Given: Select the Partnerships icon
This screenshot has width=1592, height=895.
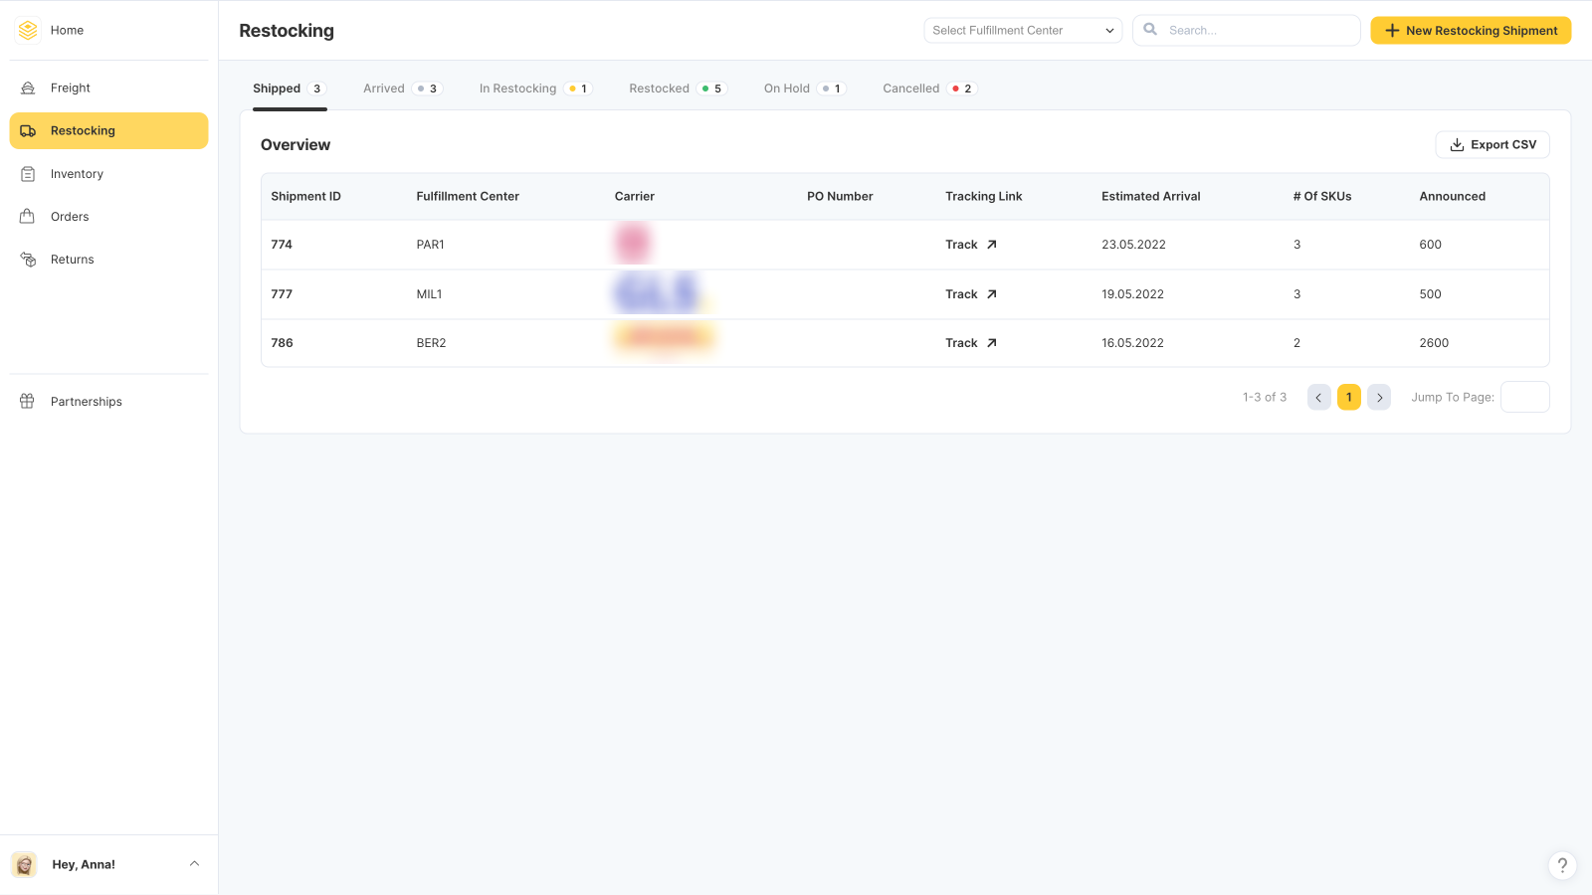Looking at the screenshot, I should (x=26, y=401).
